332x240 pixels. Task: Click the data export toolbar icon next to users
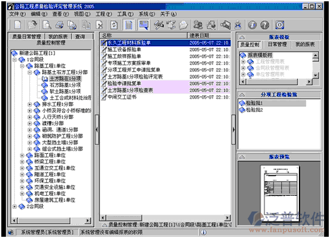click(211, 25)
